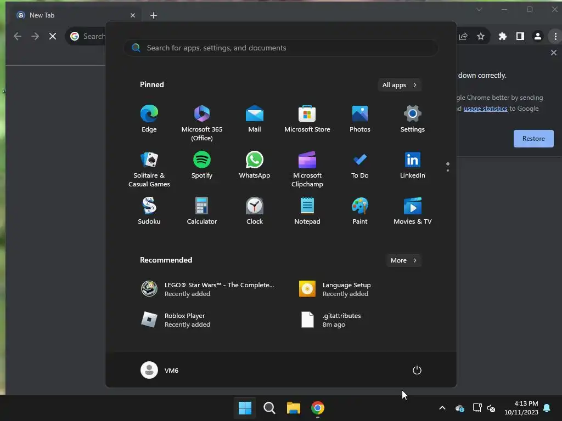Bookmark this tab with star icon
The width and height of the screenshot is (562, 421).
481,36
